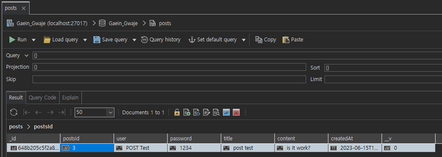
Task: Expand the Set default query dropdown arrow
Action: pos(244,40)
